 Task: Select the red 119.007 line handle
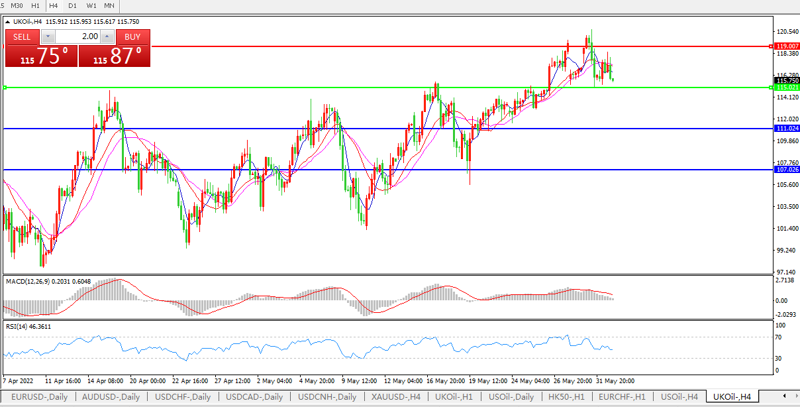[x=770, y=46]
